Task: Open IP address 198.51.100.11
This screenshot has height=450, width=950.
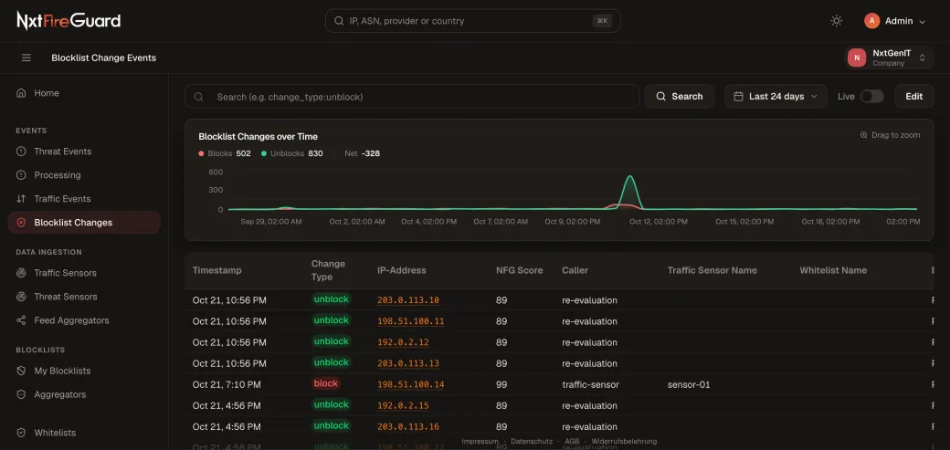Action: [x=411, y=321]
